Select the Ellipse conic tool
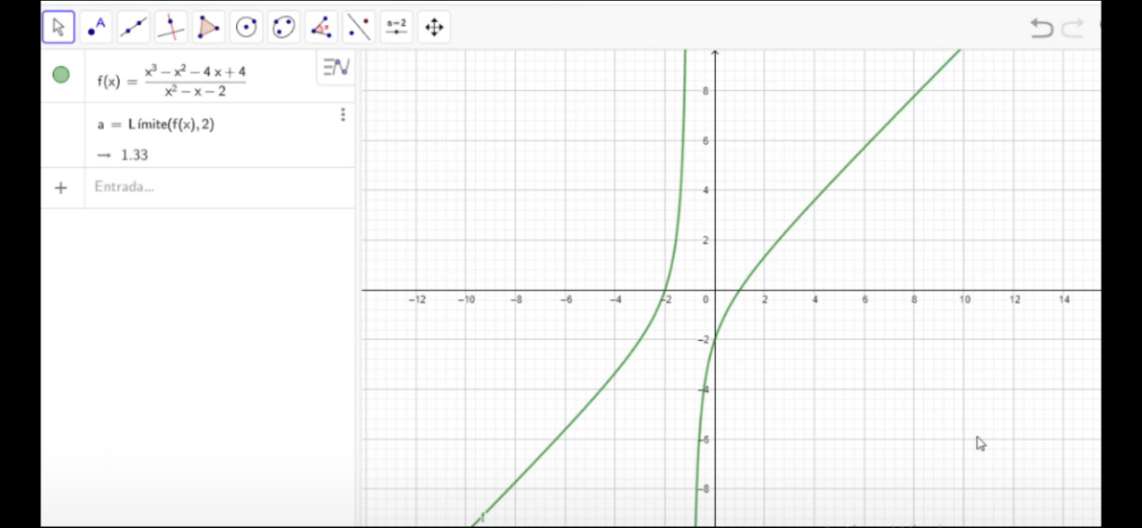The height and width of the screenshot is (528, 1142). pyautogui.click(x=284, y=28)
